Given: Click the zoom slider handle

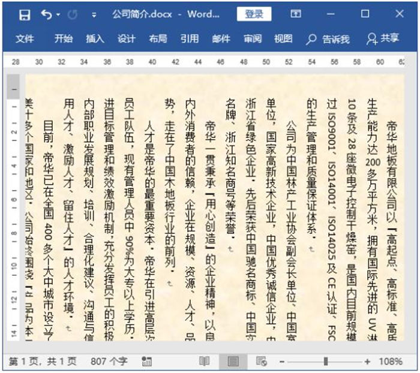Looking at the screenshot, I should point(326,361).
